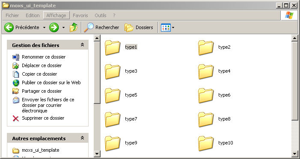This screenshot has width=300, height=159.
Task: Open the Précédente history dropdown arrow
Action: [44, 27]
